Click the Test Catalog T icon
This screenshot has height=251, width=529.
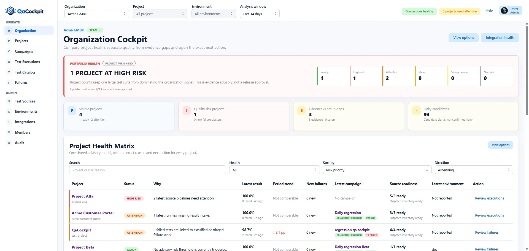pyautogui.click(x=9, y=72)
